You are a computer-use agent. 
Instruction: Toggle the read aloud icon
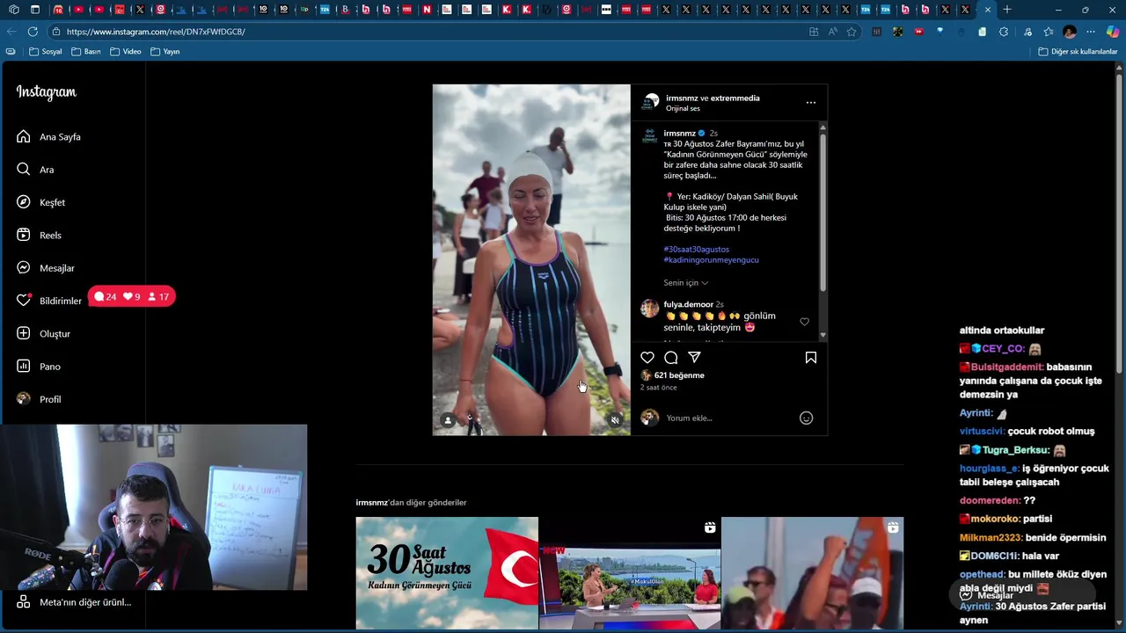click(832, 32)
